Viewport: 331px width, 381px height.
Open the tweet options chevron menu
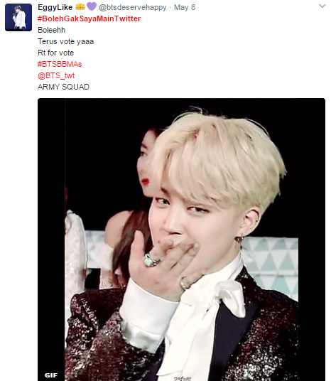(322, 6)
